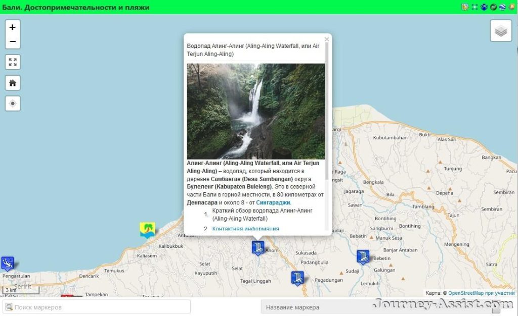518x316 pixels.
Task: Open the map layers switcher
Action: click(501, 31)
